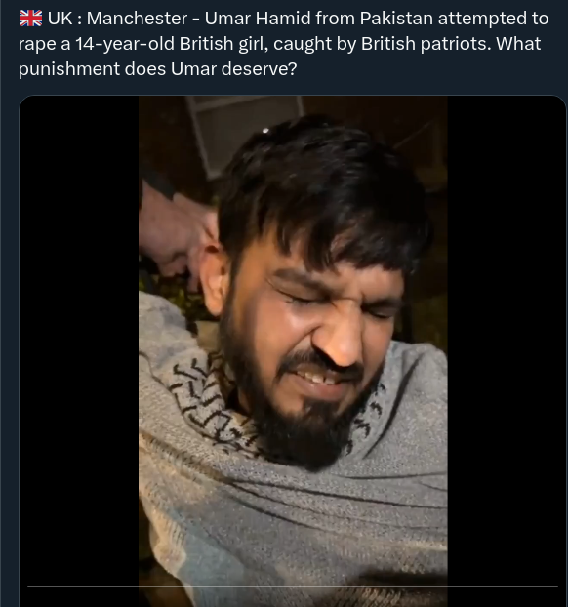
Task: Seek to the middle of the video progress bar
Action: pyautogui.click(x=293, y=587)
